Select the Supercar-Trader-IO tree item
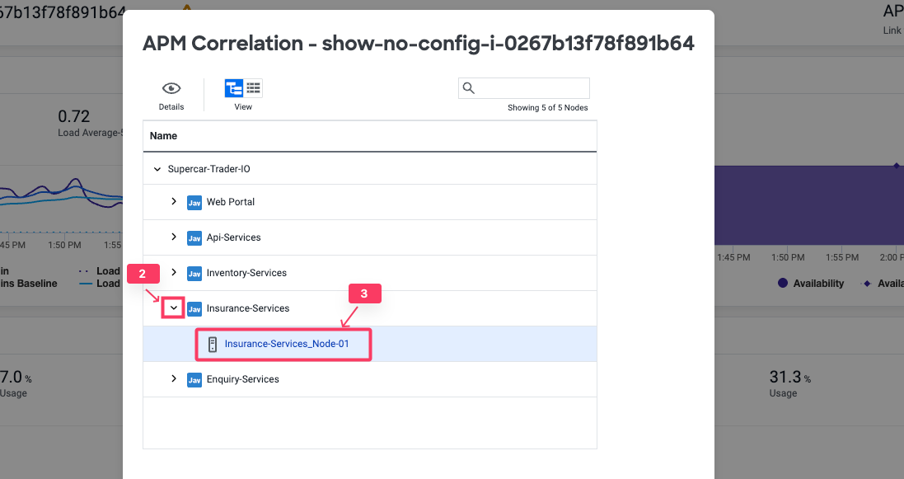The width and height of the screenshot is (904, 479). tap(208, 169)
